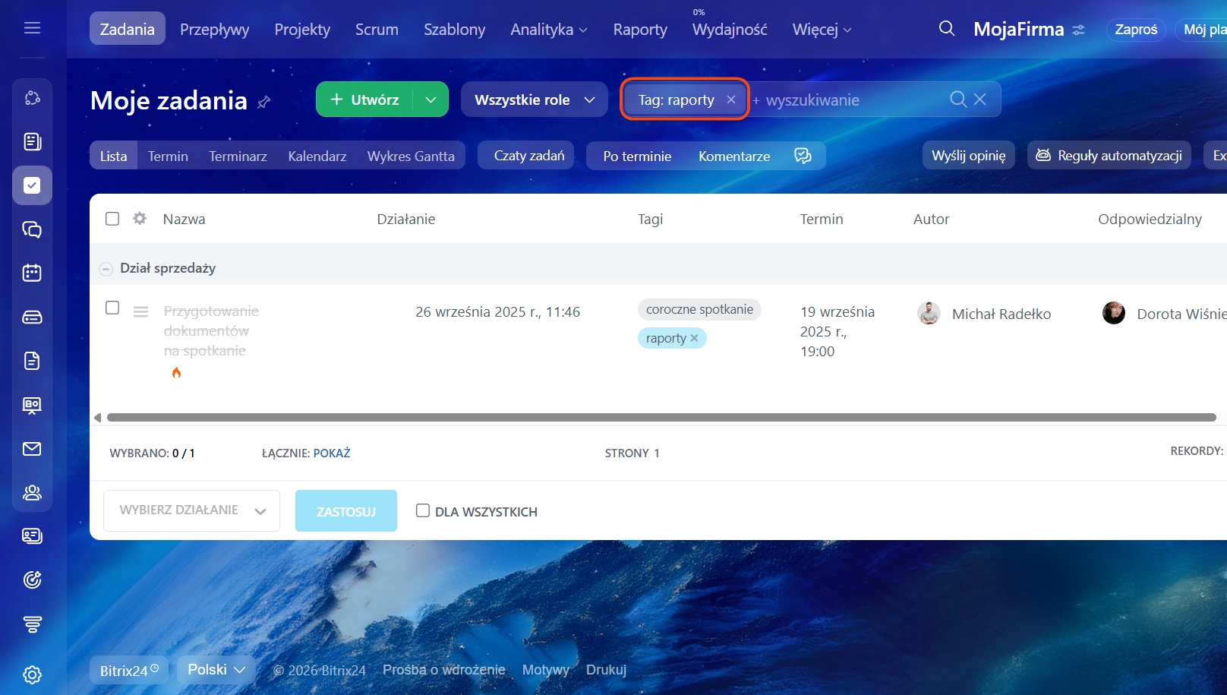1227x695 pixels.
Task: Remove the raporty tag from the task
Action: pos(694,339)
